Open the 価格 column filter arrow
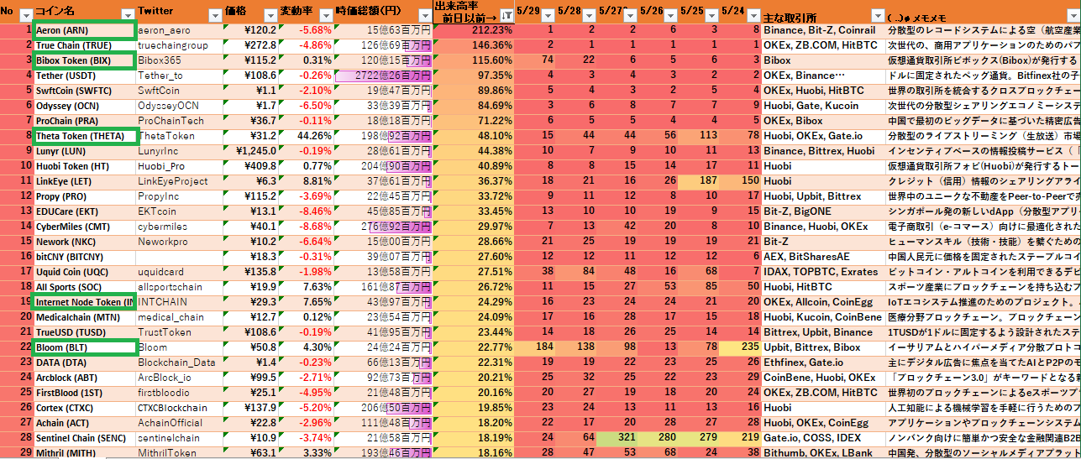1081x459 pixels. (x=269, y=14)
